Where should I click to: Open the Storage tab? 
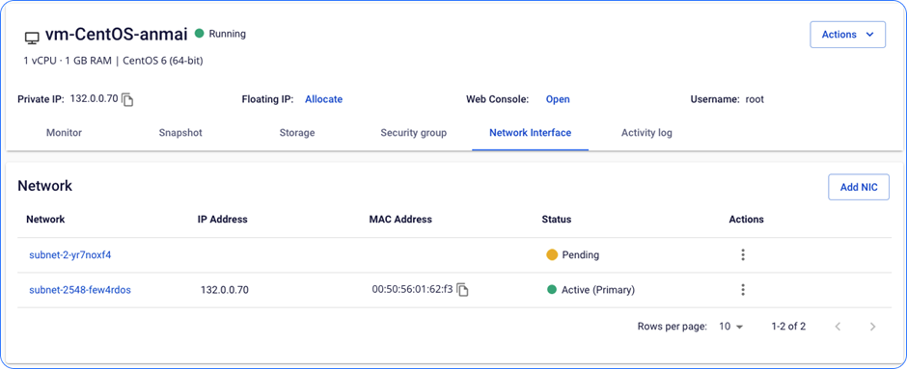(x=297, y=133)
